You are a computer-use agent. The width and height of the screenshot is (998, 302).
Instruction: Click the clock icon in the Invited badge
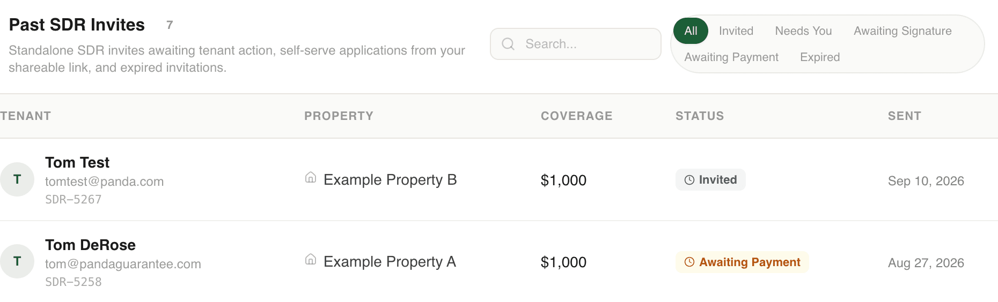point(689,180)
